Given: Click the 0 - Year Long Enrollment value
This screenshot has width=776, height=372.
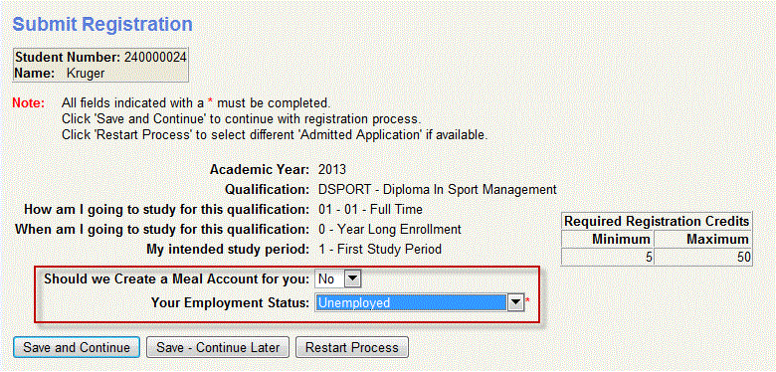Looking at the screenshot, I should pyautogui.click(x=390, y=229).
